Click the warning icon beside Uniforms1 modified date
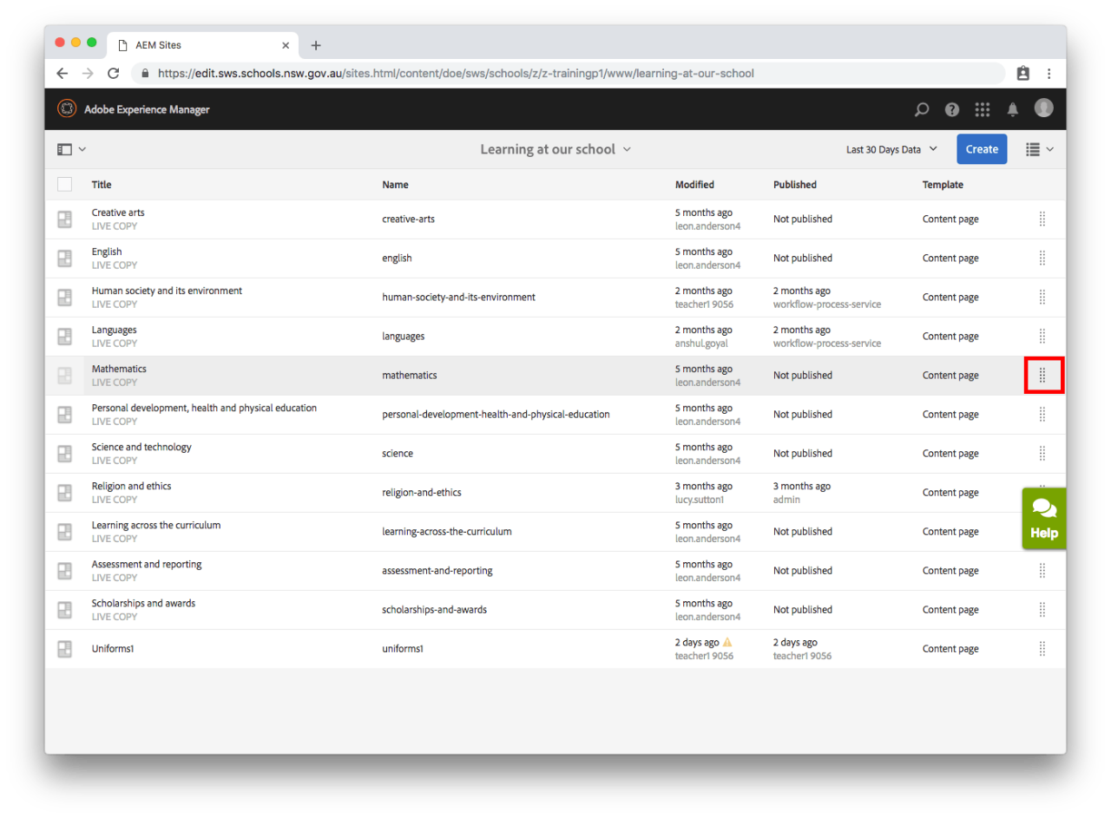Screen dimensions: 1111x818 pos(727,643)
